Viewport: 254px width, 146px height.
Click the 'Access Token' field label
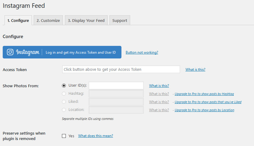[15, 70]
